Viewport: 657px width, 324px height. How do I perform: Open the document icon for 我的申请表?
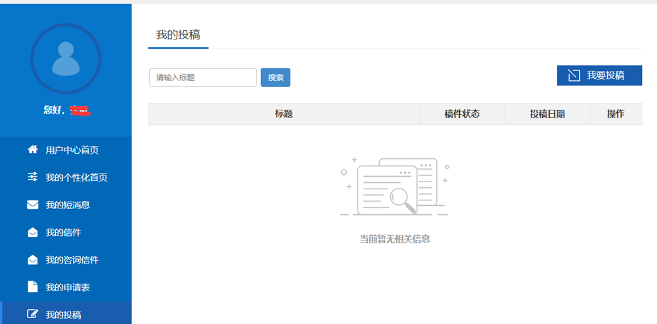pos(33,287)
